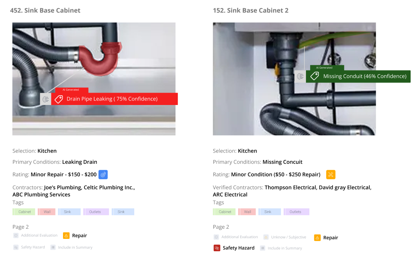Toggle Repair for Sink Base Cabinet 2
The image size is (417, 273).
tap(326, 238)
